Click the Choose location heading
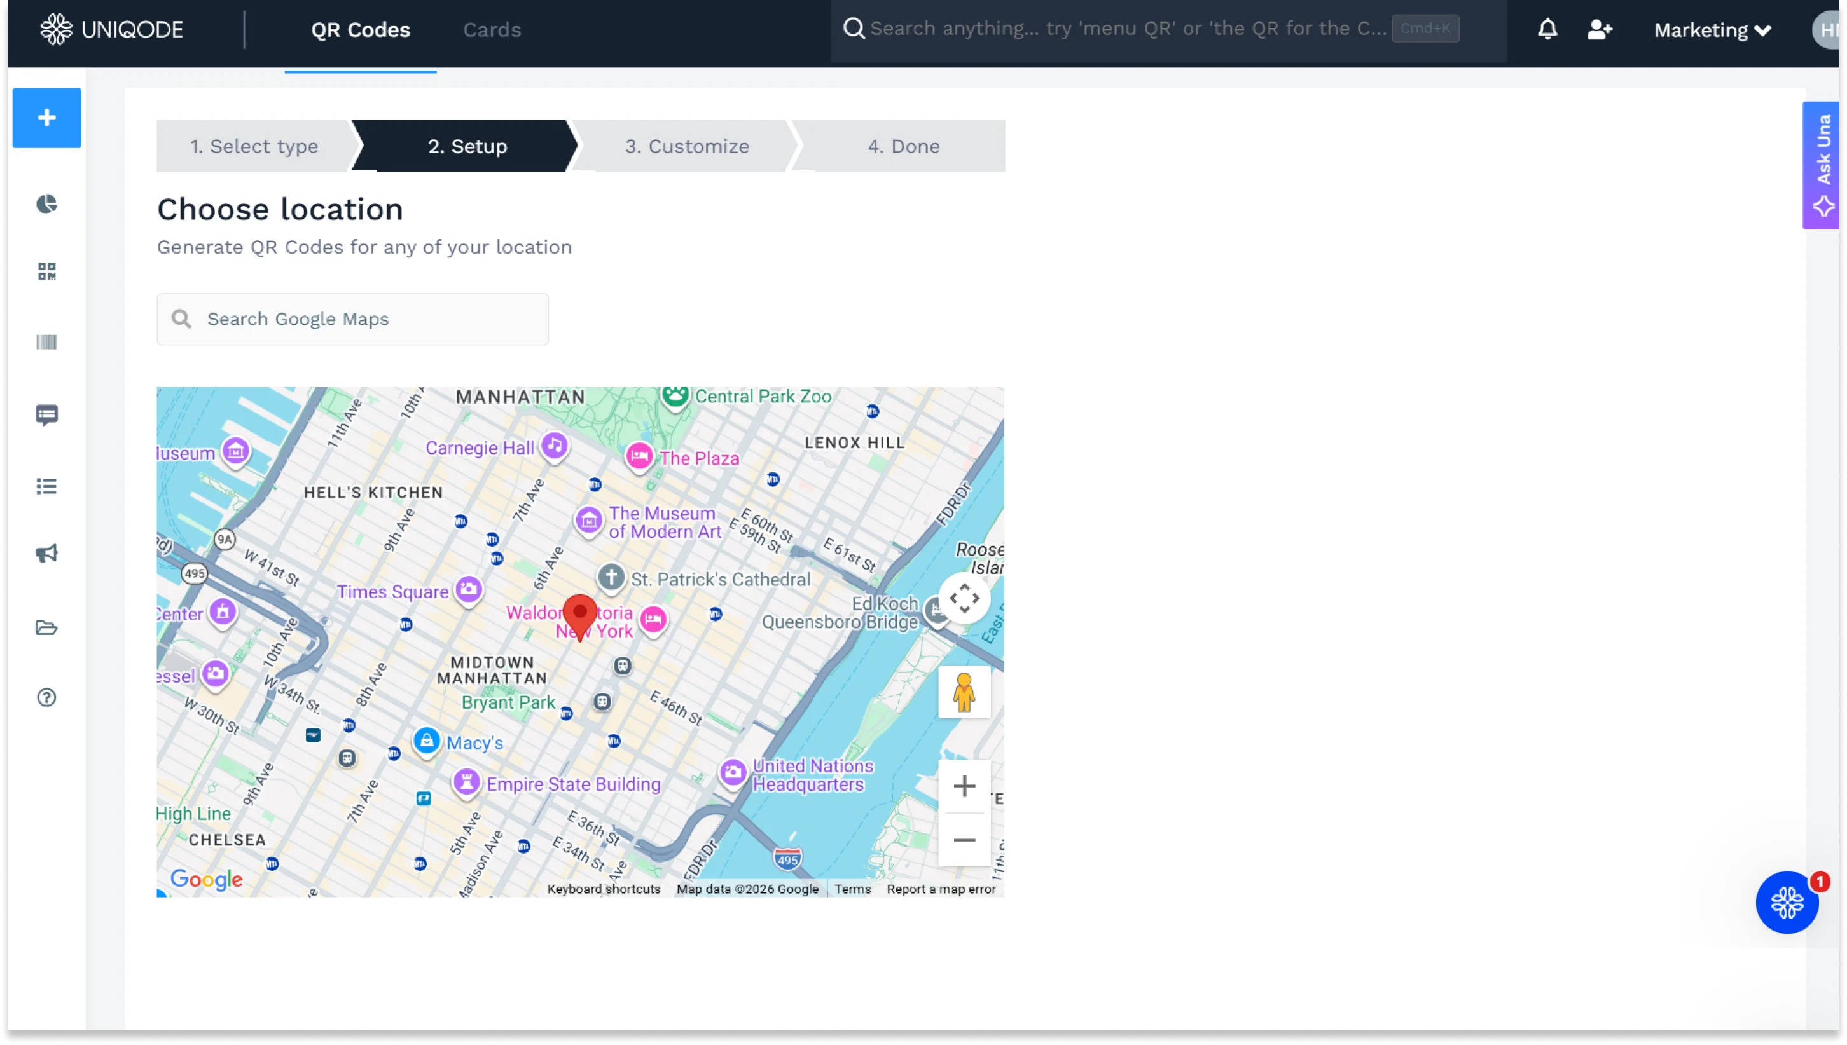 pos(280,210)
